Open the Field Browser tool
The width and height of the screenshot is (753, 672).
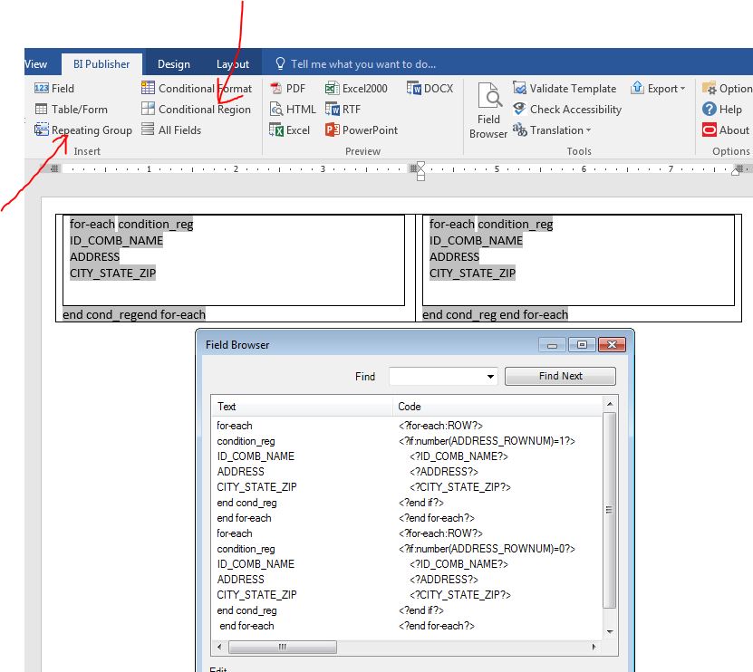(488, 110)
